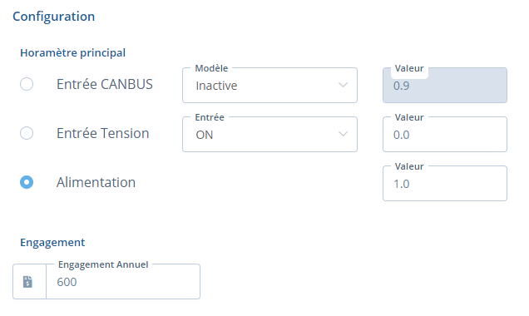Focus the Engagement Annuel field with 600

tap(123, 282)
